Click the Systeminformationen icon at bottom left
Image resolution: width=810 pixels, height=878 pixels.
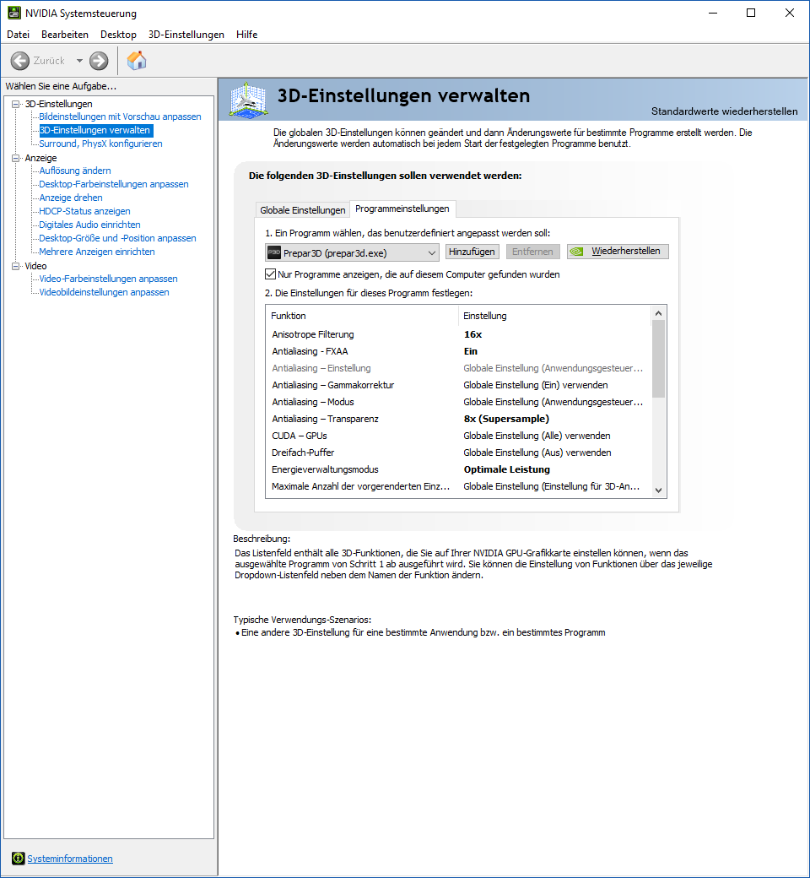(x=18, y=858)
